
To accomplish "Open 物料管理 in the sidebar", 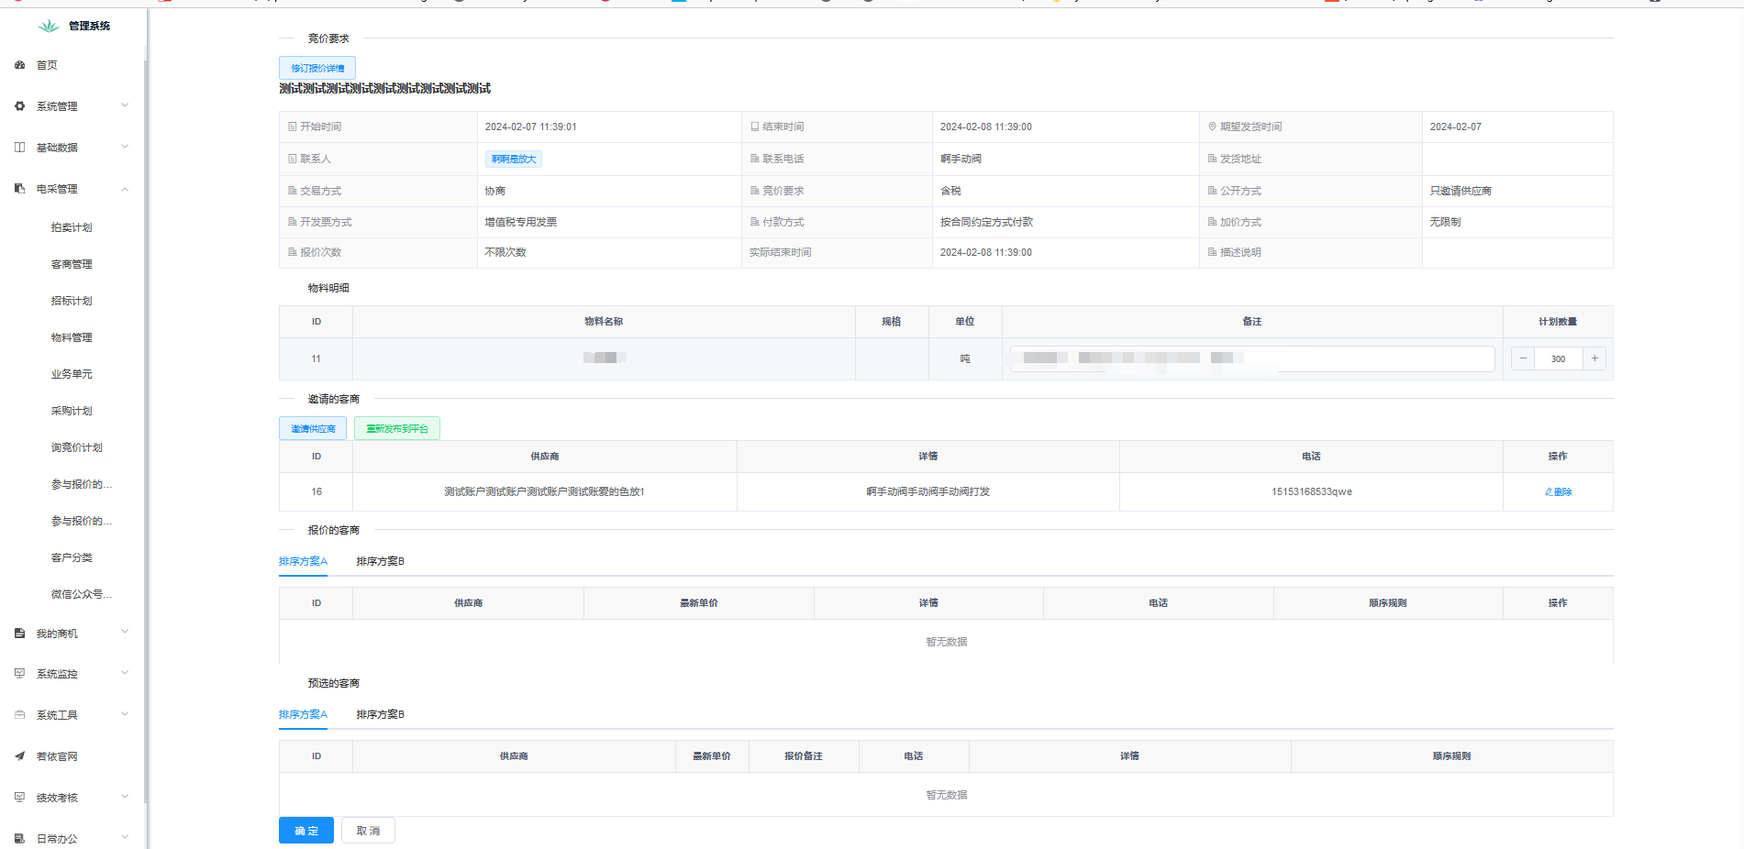I will click(72, 337).
